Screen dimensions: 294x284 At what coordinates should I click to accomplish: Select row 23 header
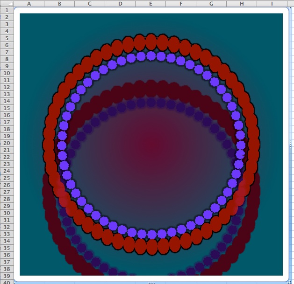coord(7,164)
